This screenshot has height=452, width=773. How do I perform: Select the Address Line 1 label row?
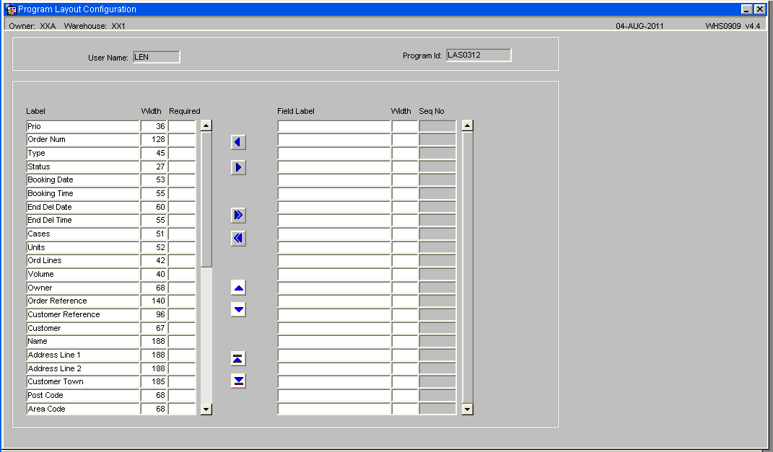tap(83, 355)
